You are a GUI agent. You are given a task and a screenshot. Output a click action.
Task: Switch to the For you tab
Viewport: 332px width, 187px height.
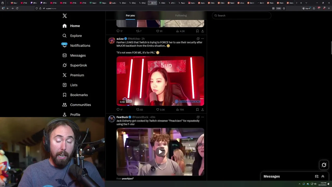tap(130, 16)
